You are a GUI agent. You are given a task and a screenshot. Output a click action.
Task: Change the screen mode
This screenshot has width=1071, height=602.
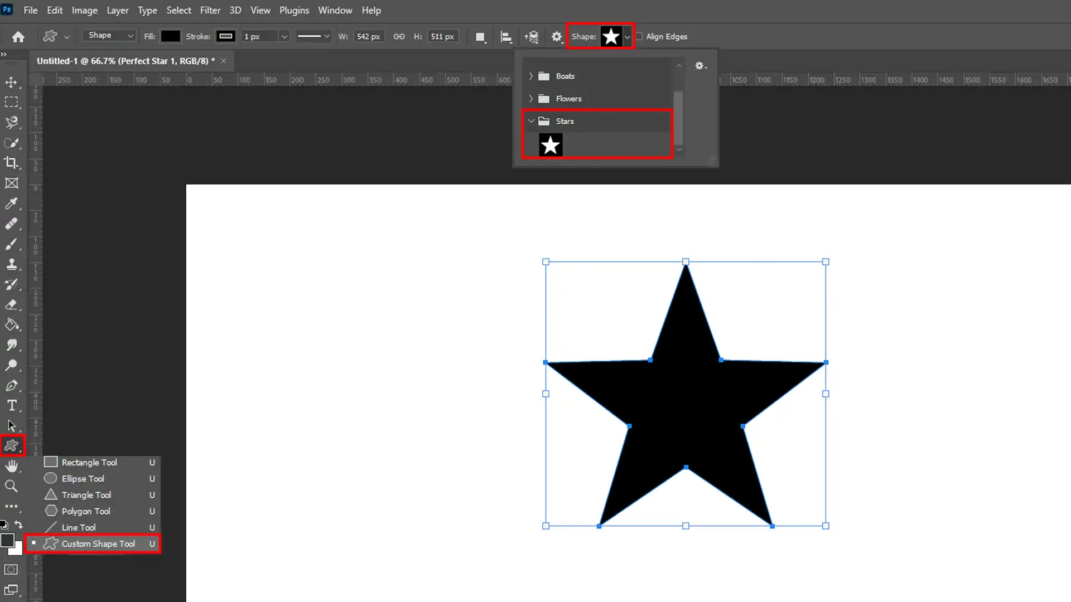[11, 590]
